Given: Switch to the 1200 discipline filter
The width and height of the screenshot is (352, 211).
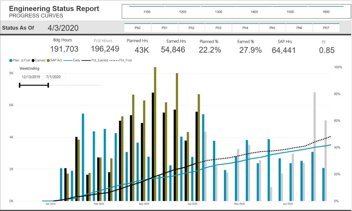Looking at the screenshot, I should coord(183,12).
